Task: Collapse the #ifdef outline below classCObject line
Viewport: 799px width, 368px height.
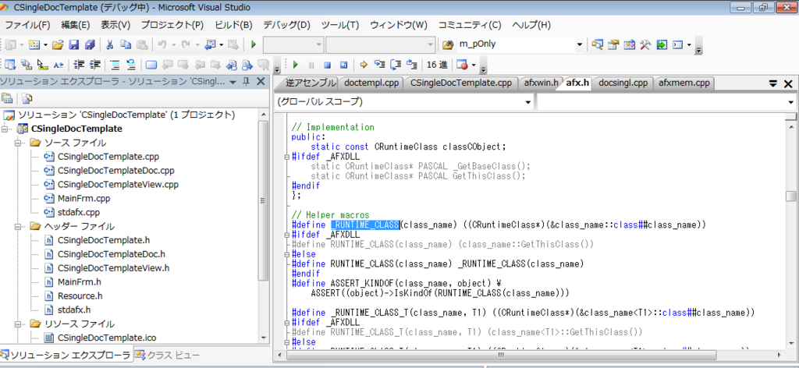Action: pyautogui.click(x=287, y=157)
